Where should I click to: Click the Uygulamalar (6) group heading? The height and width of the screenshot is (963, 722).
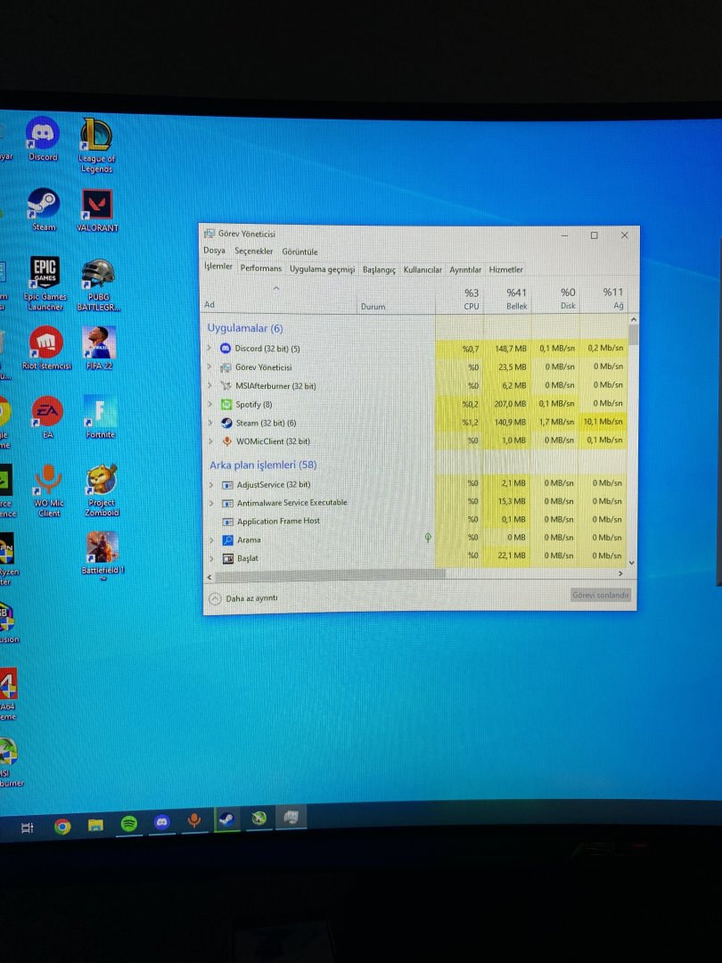pyautogui.click(x=245, y=328)
